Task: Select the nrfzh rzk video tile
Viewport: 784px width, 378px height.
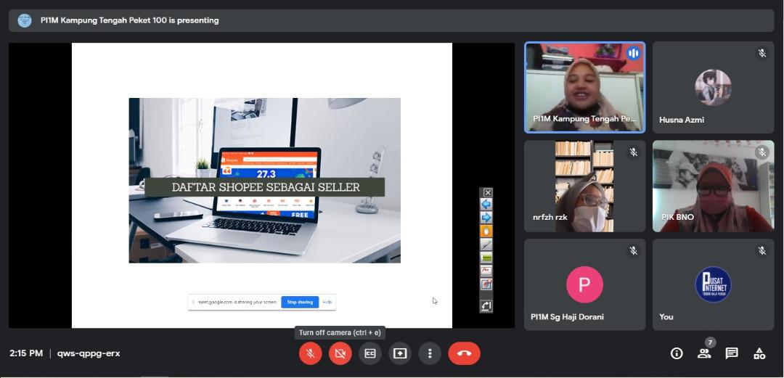Action: (584, 186)
